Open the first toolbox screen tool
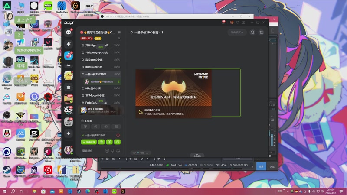 point(85,127)
